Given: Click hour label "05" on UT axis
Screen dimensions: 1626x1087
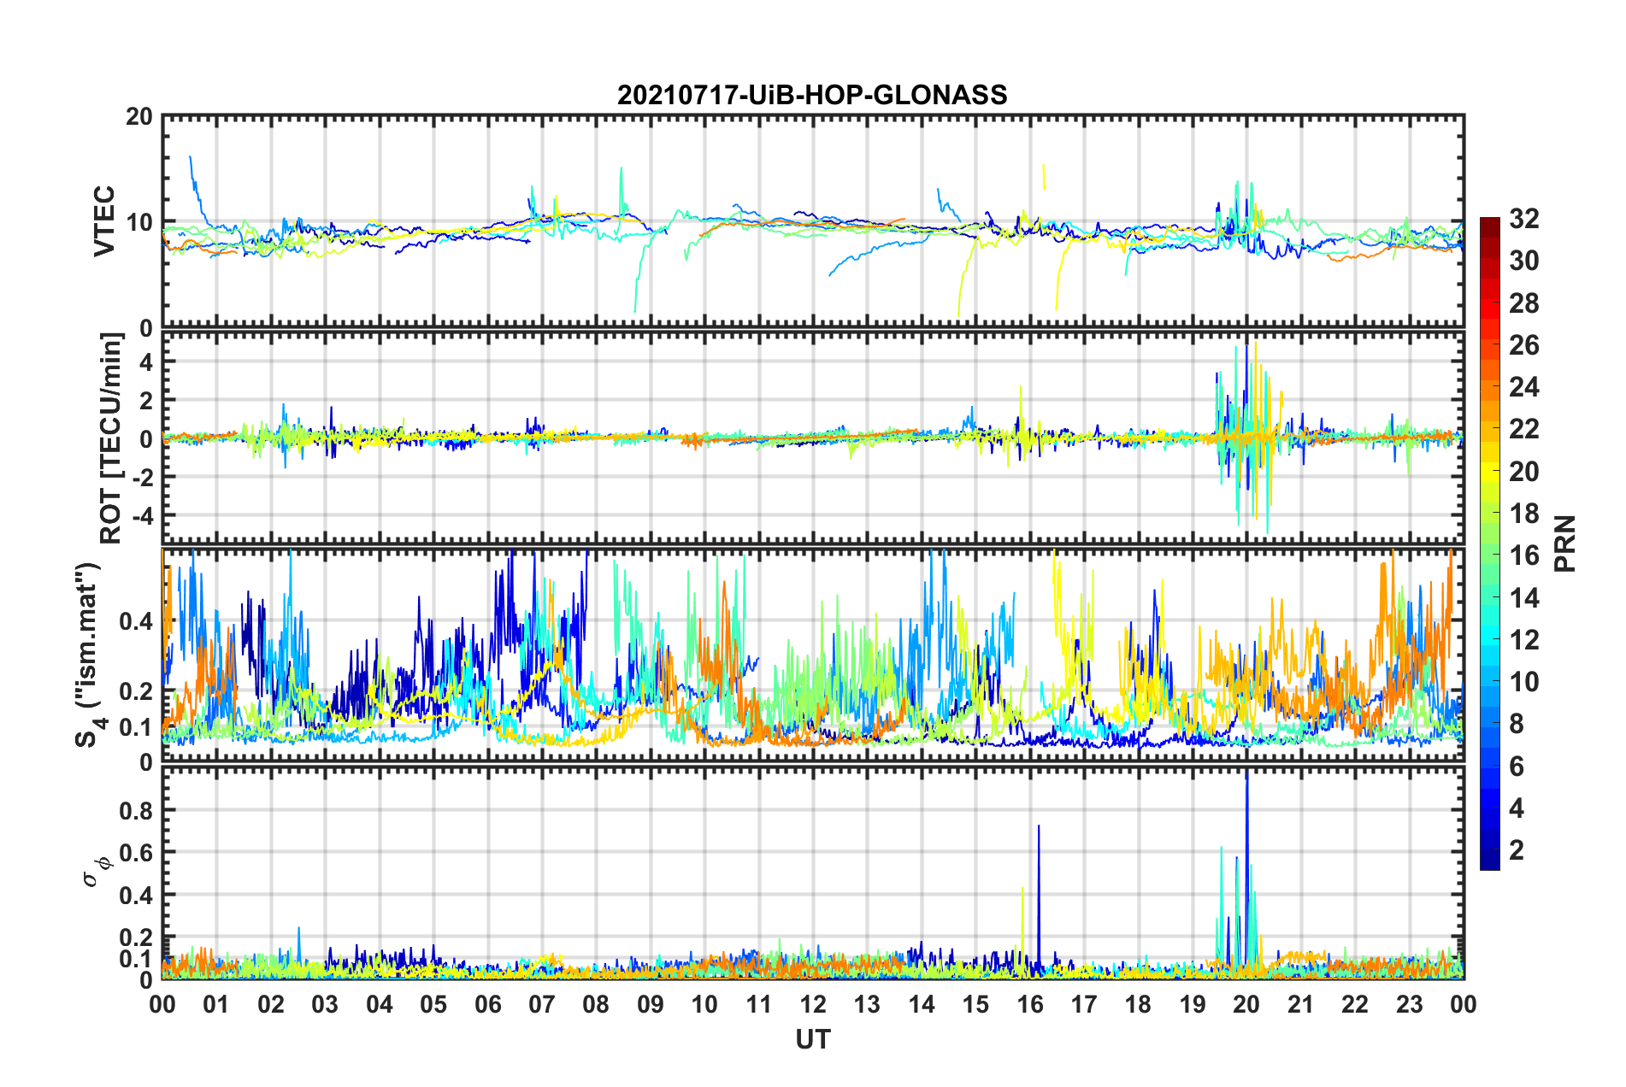Looking at the screenshot, I should [433, 1004].
